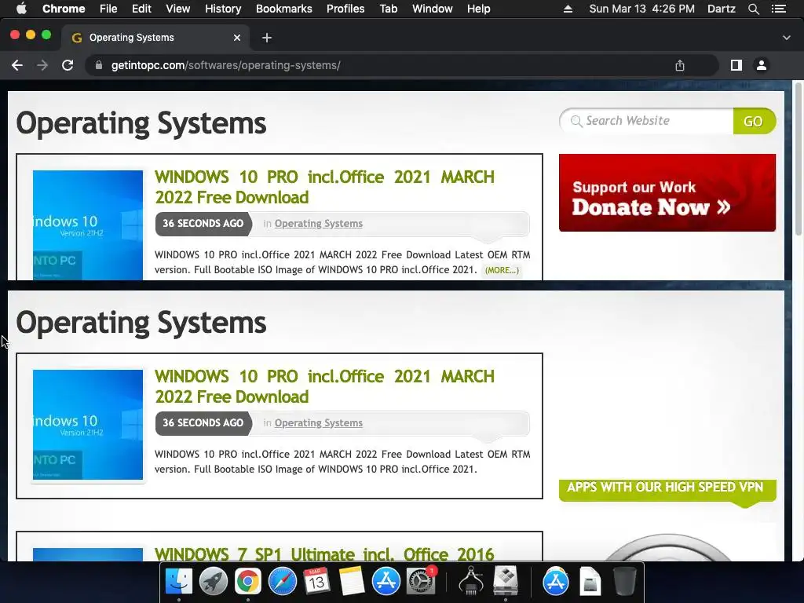This screenshot has height=603, width=804.
Task: Click the Search Website input field
Action: point(647,121)
